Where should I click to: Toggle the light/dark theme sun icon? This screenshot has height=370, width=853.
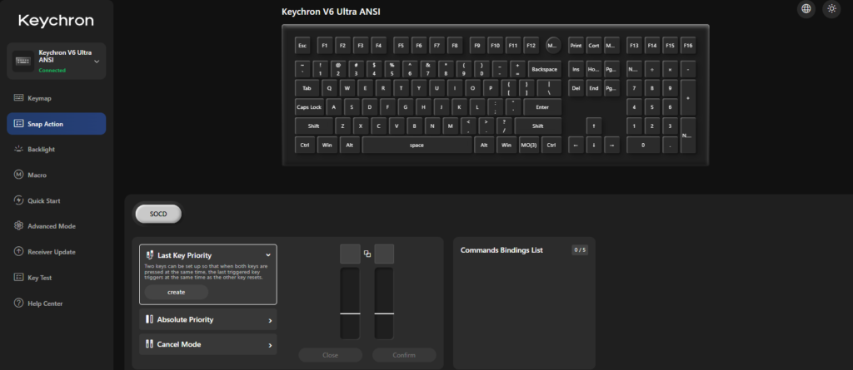point(831,8)
